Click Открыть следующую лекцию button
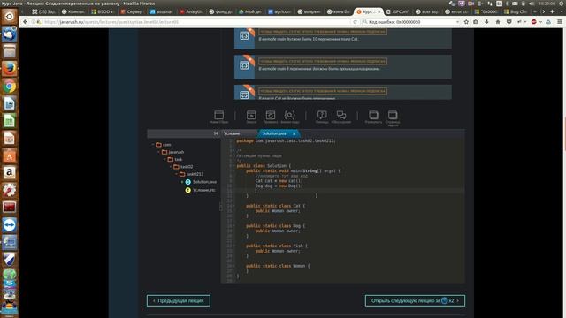The width and height of the screenshot is (566, 318). (415, 300)
